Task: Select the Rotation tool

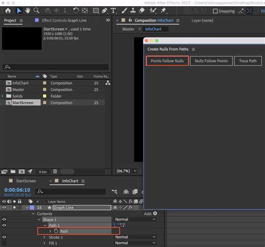Action: tap(76, 11)
